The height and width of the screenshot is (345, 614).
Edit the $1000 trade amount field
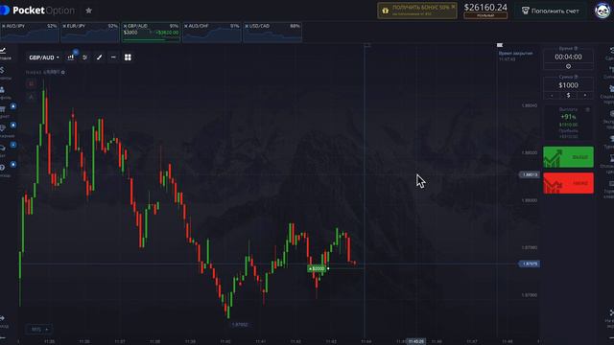(x=568, y=85)
